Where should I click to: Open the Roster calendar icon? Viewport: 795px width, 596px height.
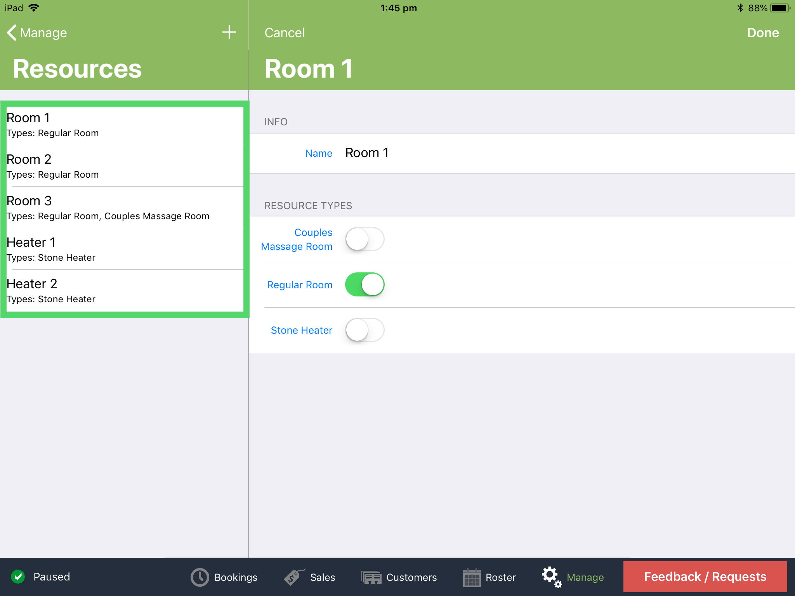pyautogui.click(x=472, y=577)
